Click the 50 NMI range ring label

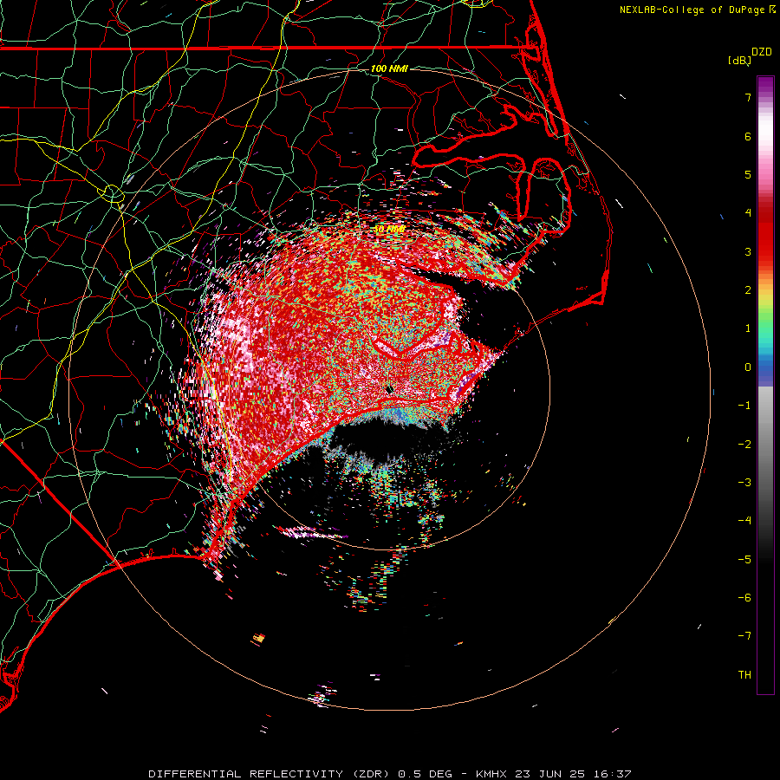tap(389, 229)
